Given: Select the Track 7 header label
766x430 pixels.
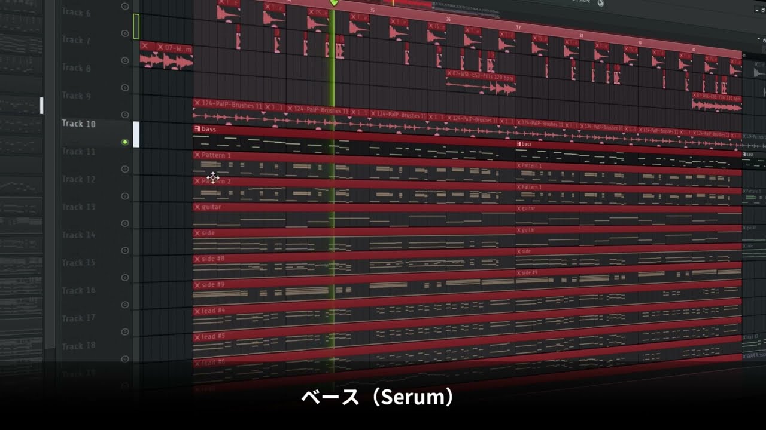Looking at the screenshot, I should pos(76,40).
